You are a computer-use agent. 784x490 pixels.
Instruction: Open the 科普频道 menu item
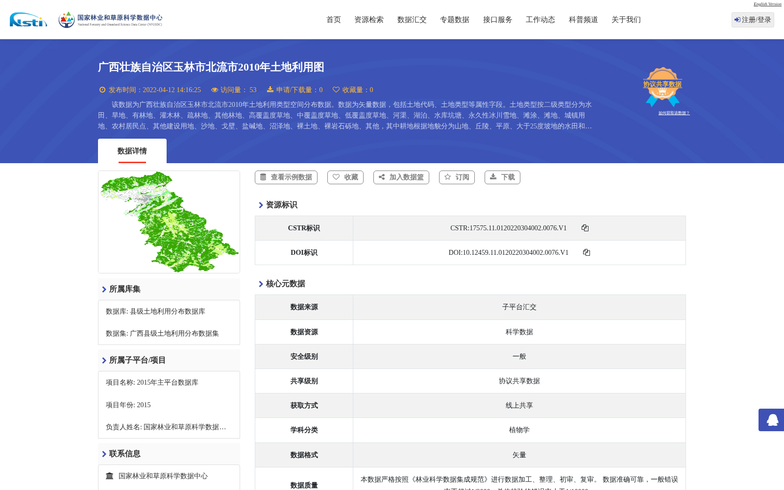pyautogui.click(x=584, y=20)
